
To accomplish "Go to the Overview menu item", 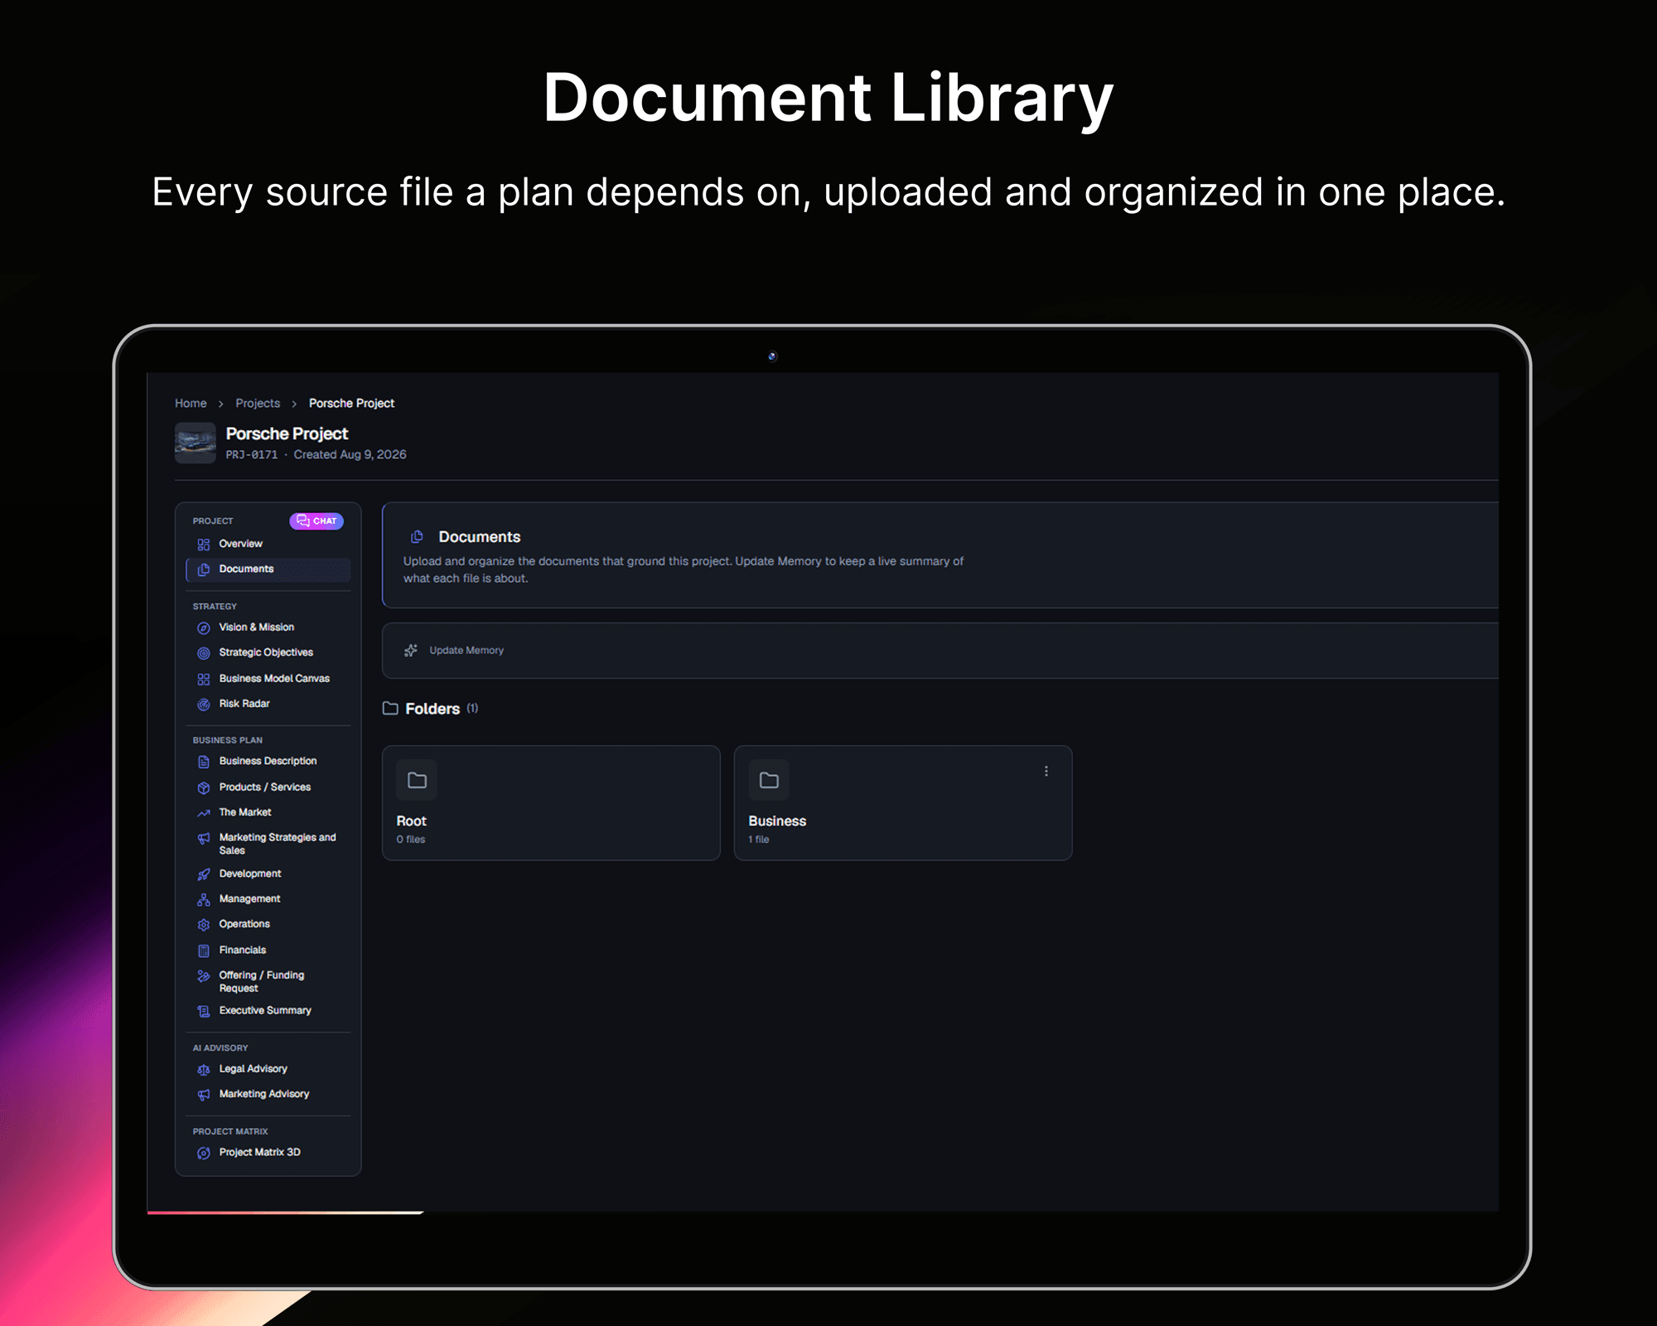I will point(268,544).
